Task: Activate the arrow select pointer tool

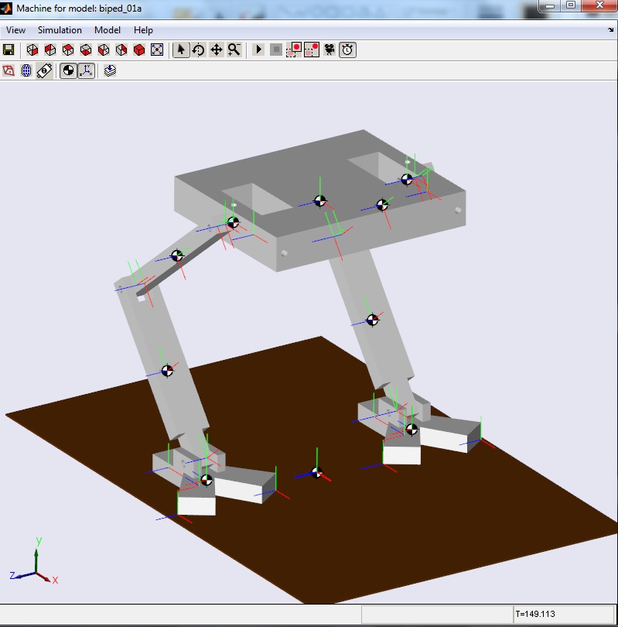Action: [180, 50]
